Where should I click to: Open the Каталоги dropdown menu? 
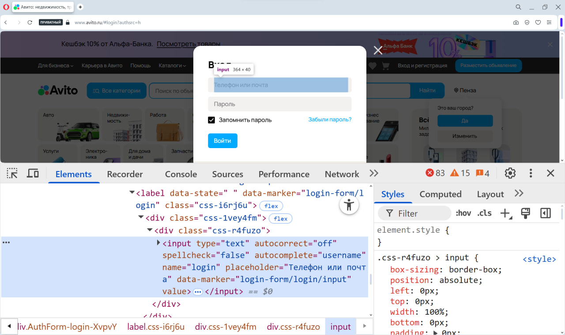[x=173, y=66]
